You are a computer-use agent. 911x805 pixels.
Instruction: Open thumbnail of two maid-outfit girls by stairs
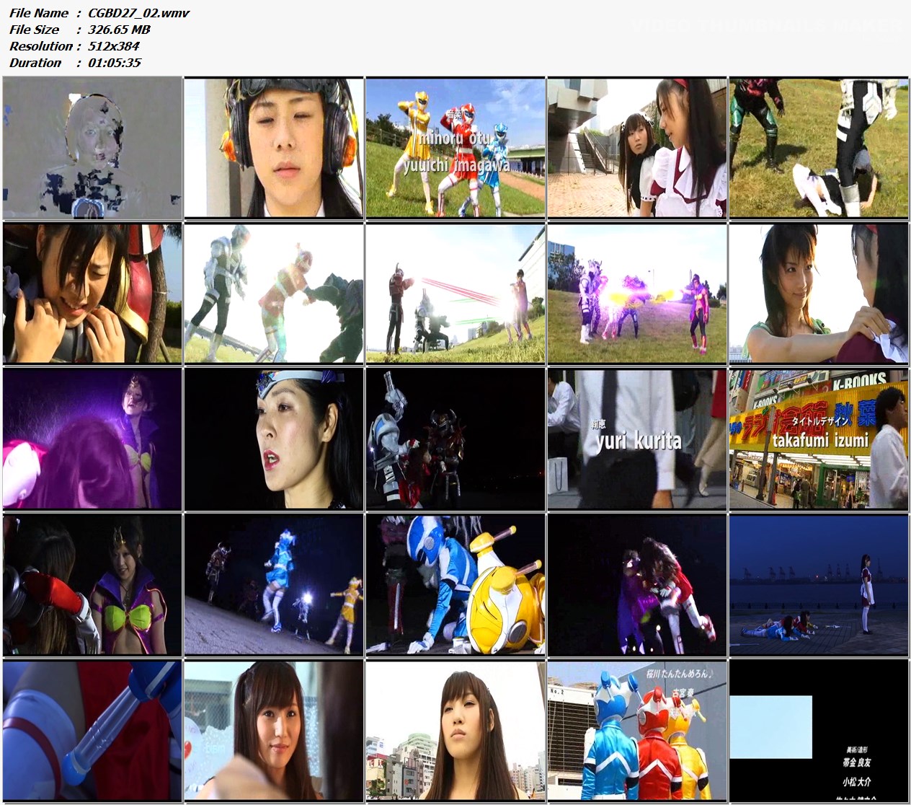[x=637, y=148]
